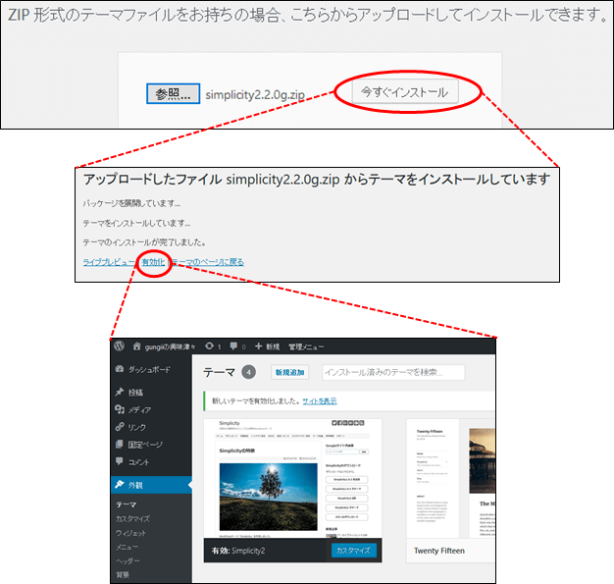Open site name gungiの興味津々 in admin bar
Screen dimensions: 614x584
[170, 346]
